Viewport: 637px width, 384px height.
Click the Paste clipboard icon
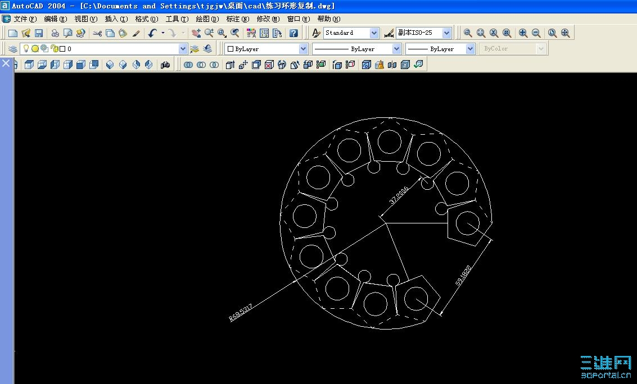point(123,33)
